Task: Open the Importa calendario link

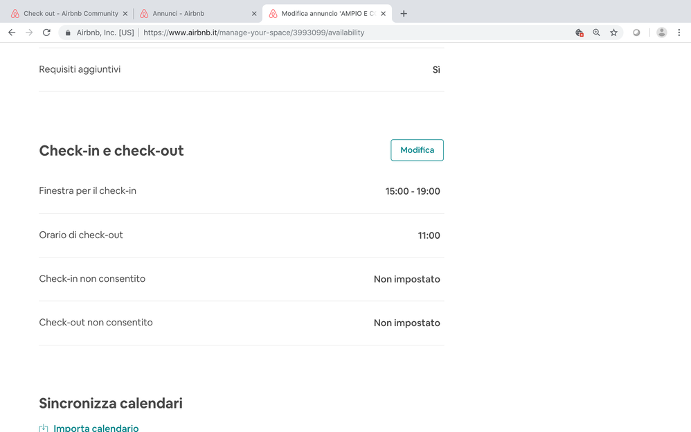Action: (x=96, y=428)
